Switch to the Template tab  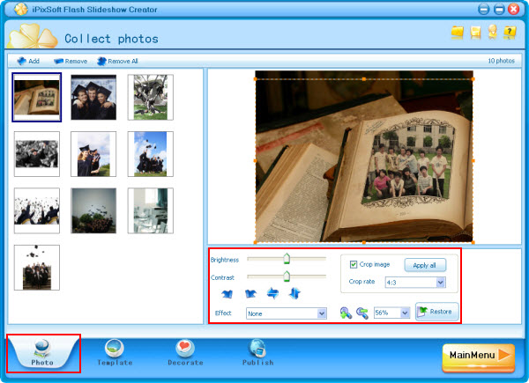pyautogui.click(x=115, y=353)
